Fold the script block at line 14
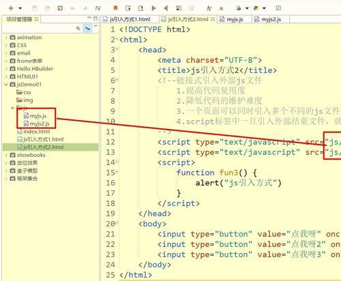 (x=117, y=161)
